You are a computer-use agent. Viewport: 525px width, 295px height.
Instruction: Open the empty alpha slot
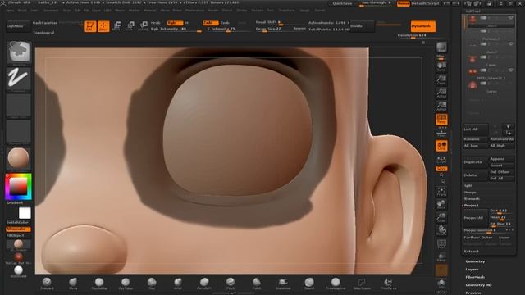click(x=19, y=106)
